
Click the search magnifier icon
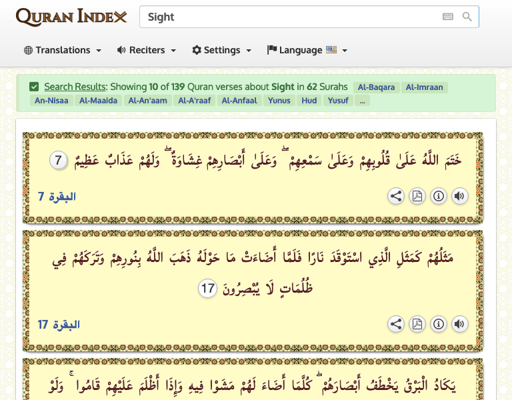pos(467,17)
